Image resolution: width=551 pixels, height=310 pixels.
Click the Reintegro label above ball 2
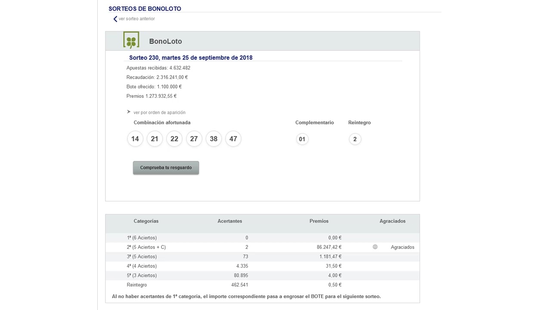(359, 123)
